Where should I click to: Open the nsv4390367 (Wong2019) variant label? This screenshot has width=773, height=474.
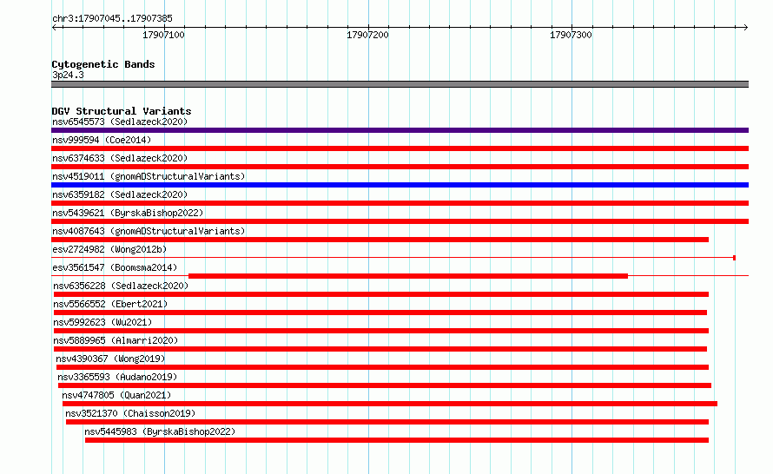click(110, 359)
